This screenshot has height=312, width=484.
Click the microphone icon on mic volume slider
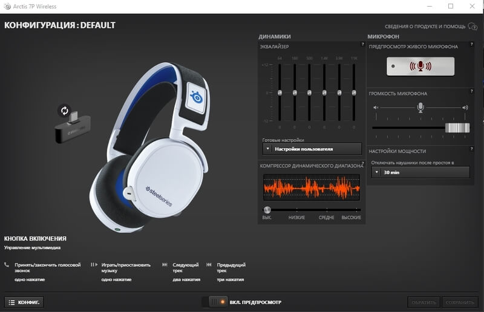[x=420, y=108]
